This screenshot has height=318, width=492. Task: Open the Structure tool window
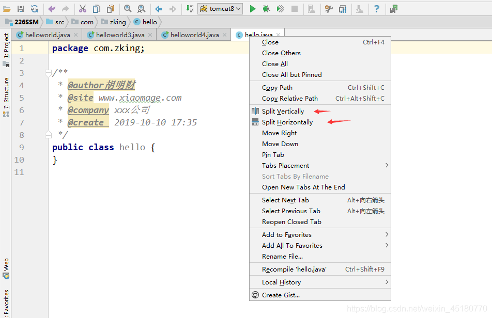(6, 97)
